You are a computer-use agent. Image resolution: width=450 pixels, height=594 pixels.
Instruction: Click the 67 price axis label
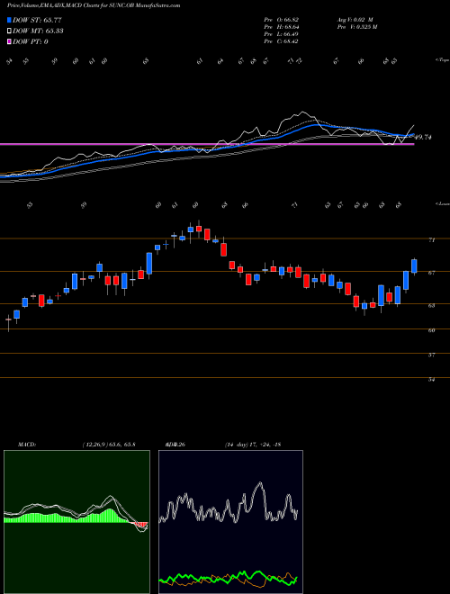pos(431,273)
